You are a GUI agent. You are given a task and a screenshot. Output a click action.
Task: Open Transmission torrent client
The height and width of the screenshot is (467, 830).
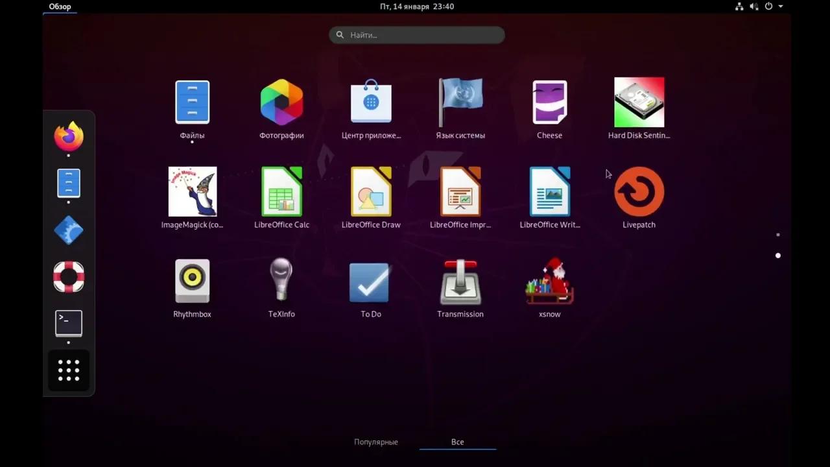point(460,281)
